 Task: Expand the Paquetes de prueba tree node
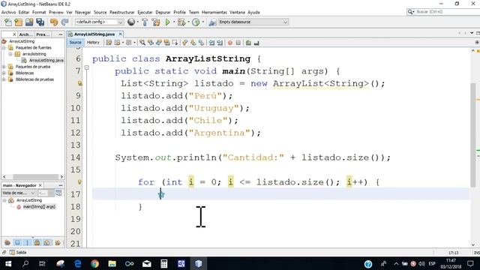[x=4, y=67]
